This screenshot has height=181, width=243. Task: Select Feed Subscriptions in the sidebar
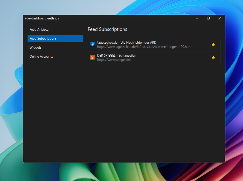coord(43,38)
